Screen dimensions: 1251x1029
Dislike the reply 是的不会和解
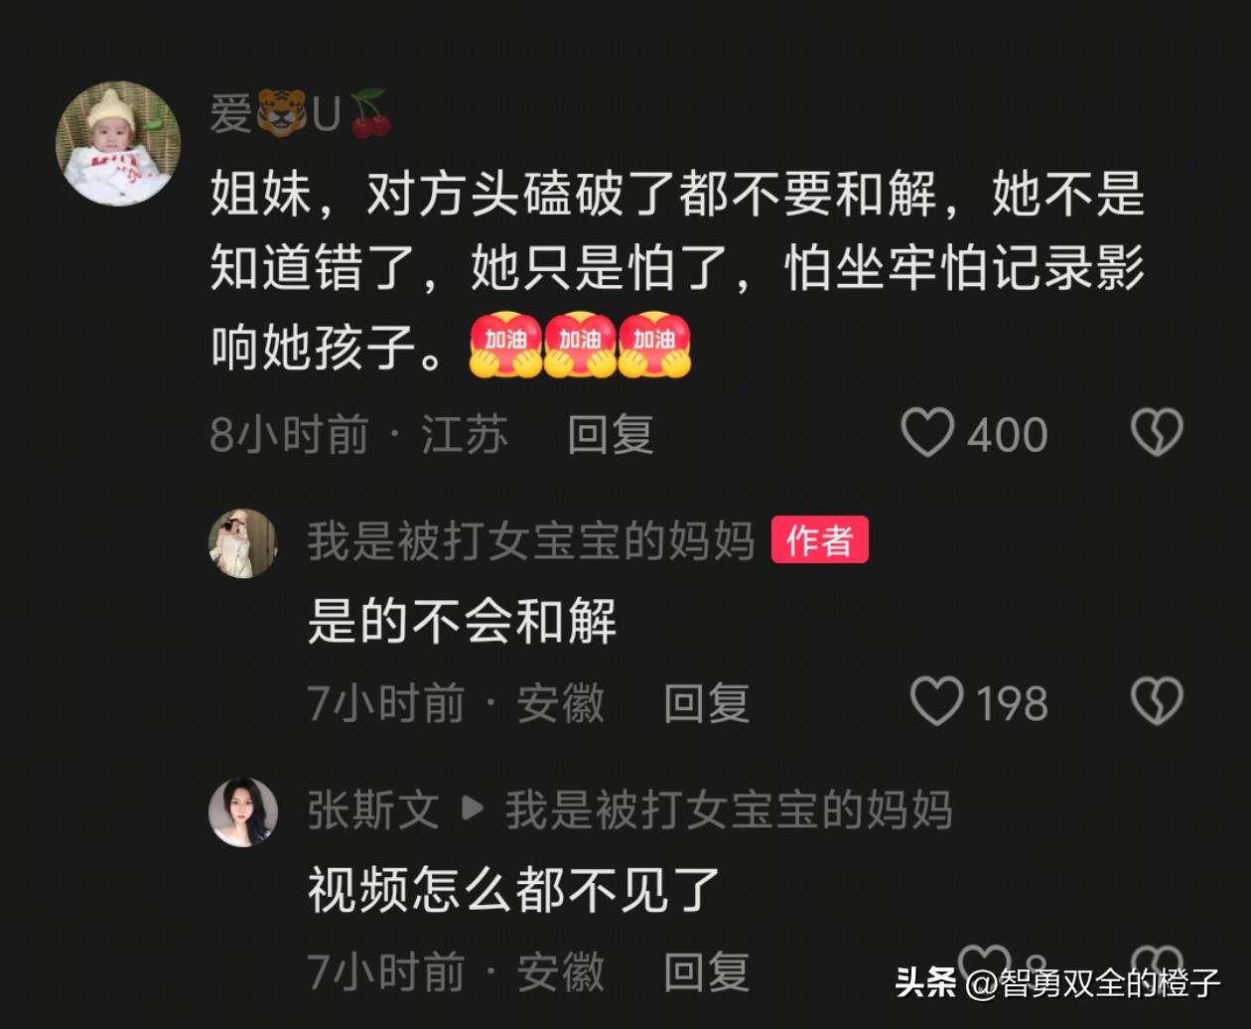click(x=1157, y=702)
